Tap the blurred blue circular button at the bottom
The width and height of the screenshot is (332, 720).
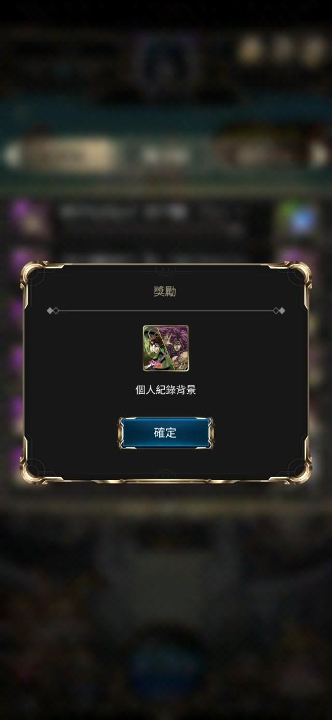(x=166, y=665)
